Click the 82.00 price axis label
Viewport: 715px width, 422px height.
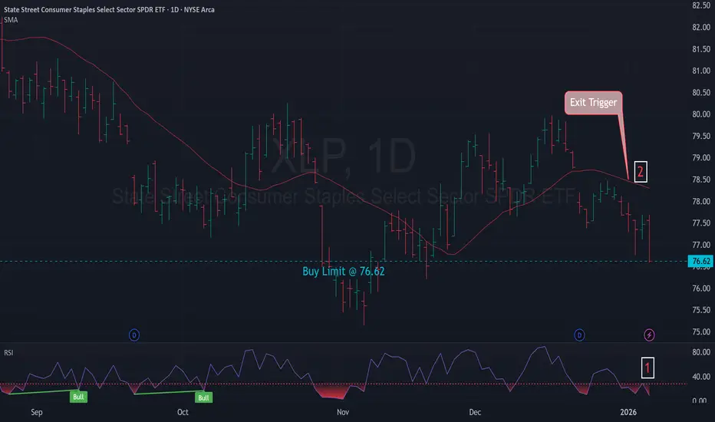coord(701,28)
